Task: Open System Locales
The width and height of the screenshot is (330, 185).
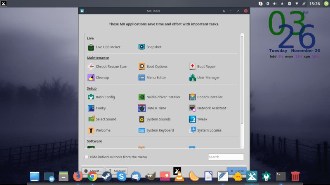Action: click(x=205, y=130)
